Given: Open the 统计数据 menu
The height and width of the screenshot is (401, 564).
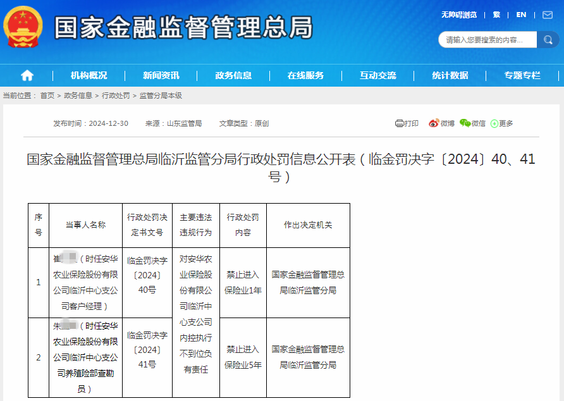Looking at the screenshot, I should point(450,75).
